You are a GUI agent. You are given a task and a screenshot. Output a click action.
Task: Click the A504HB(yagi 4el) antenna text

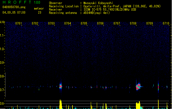(x=97, y=13)
